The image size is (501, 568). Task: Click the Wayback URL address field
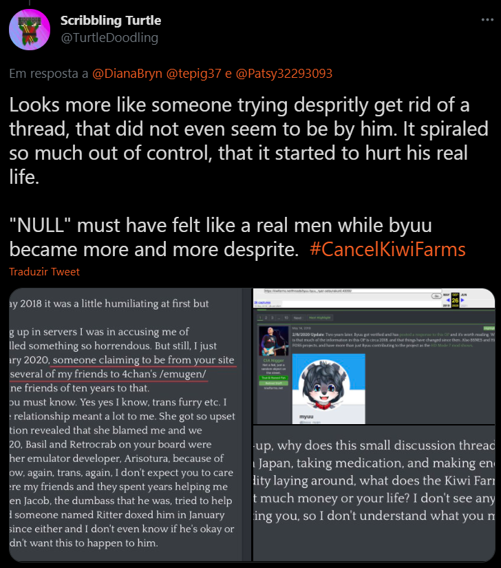[x=352, y=291]
